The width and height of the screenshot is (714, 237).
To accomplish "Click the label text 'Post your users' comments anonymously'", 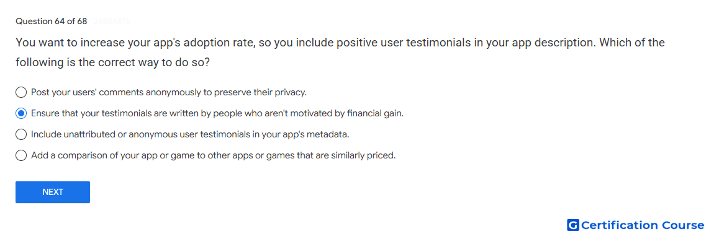I will [x=169, y=93].
